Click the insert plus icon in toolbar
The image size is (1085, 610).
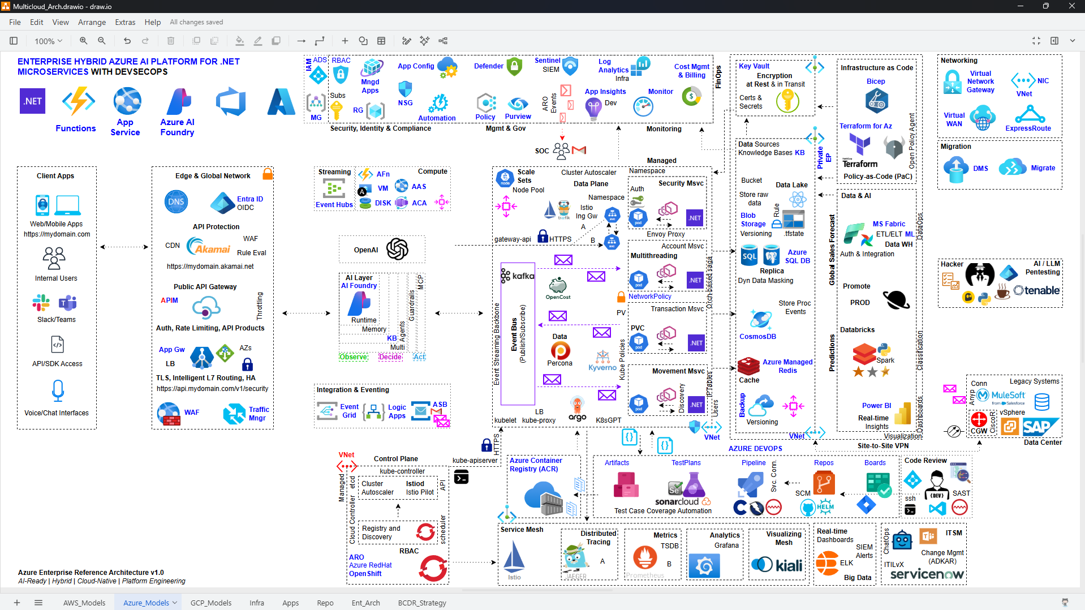pyautogui.click(x=345, y=41)
